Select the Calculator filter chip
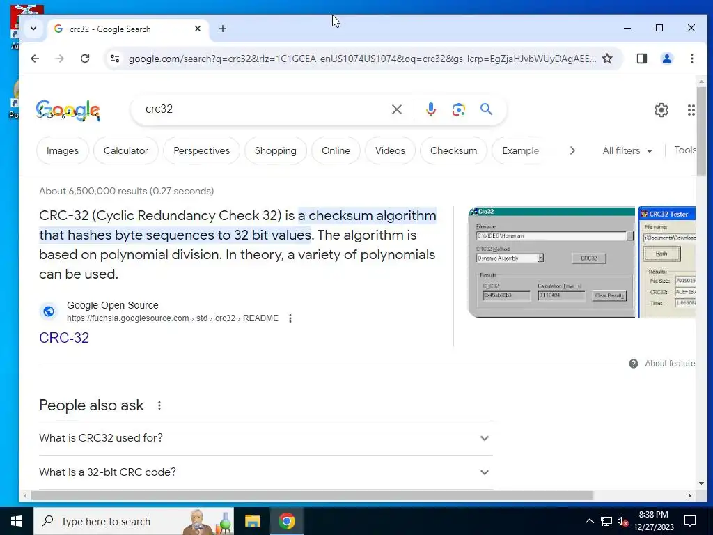The width and height of the screenshot is (713, 535). 126,150
